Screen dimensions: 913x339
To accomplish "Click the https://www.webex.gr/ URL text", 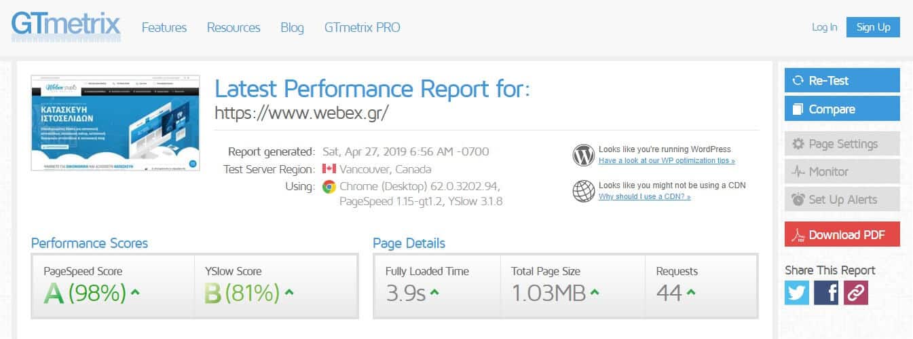I will [301, 112].
